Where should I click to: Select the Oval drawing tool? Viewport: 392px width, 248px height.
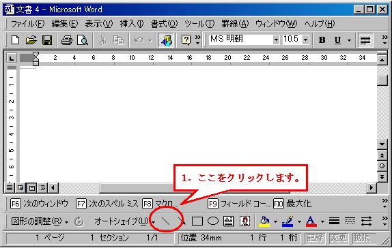pyautogui.click(x=213, y=221)
